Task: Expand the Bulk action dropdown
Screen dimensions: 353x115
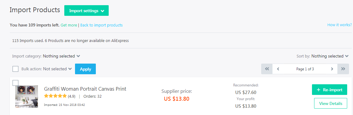Action: tap(58, 69)
